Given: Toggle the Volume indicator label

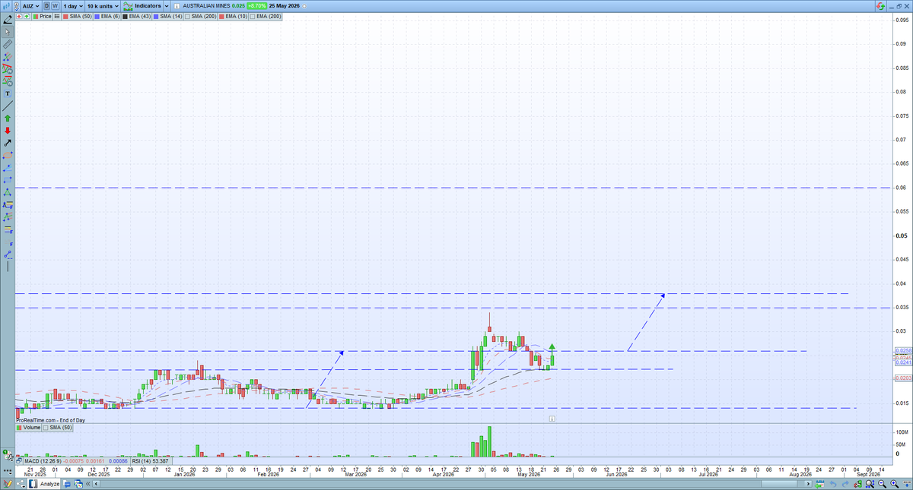Looking at the screenshot, I should click(x=28, y=428).
